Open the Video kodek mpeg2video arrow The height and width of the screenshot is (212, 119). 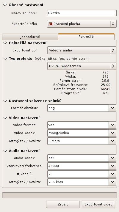(x=112, y=133)
